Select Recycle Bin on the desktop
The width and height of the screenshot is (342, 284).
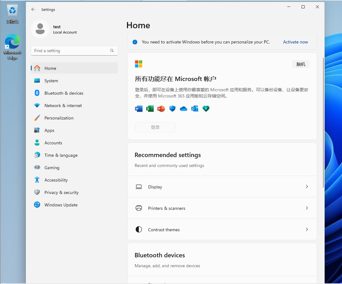[12, 13]
